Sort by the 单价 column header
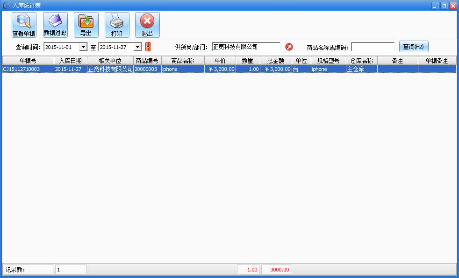459x278 pixels. 220,61
